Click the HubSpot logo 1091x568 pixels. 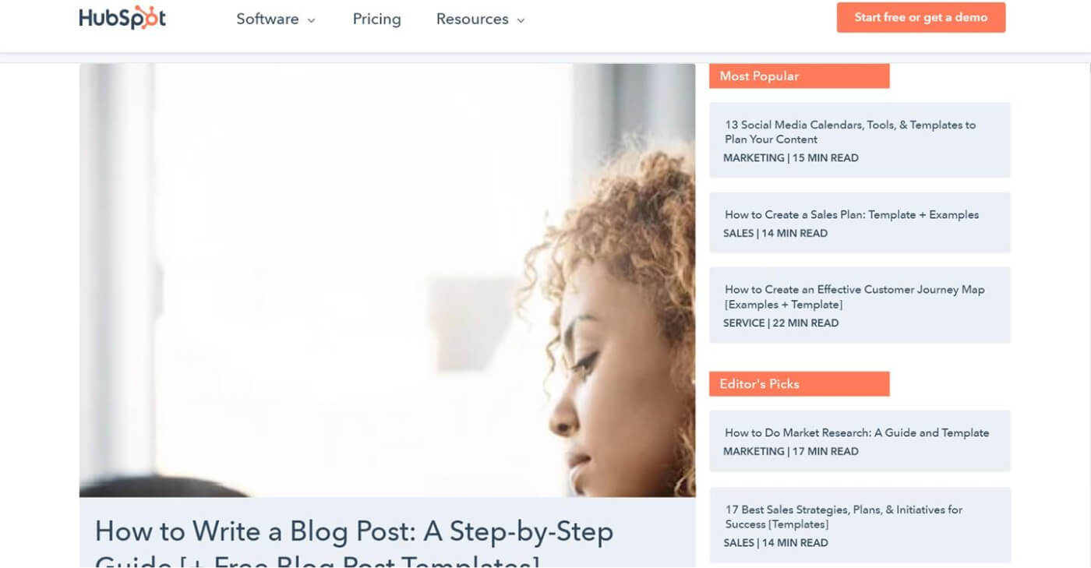(x=122, y=18)
